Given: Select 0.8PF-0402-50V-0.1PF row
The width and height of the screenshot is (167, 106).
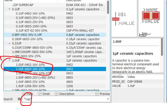Looking at the screenshot, I should click(27, 35).
